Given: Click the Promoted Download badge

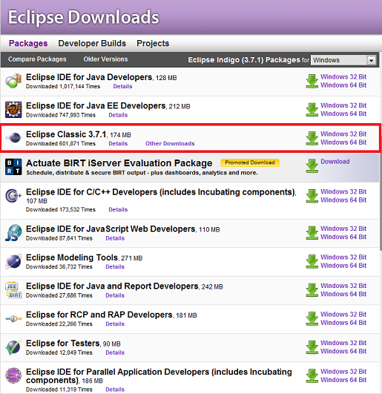Looking at the screenshot, I should (x=250, y=162).
